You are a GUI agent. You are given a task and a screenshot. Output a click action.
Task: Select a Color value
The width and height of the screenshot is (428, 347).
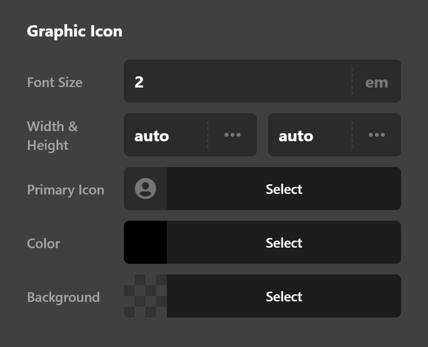(284, 242)
